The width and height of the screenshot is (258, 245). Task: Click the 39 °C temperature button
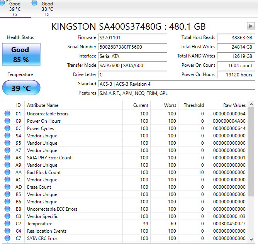(21, 88)
